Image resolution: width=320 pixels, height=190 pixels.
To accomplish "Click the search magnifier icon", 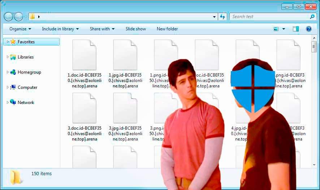I will [312, 17].
